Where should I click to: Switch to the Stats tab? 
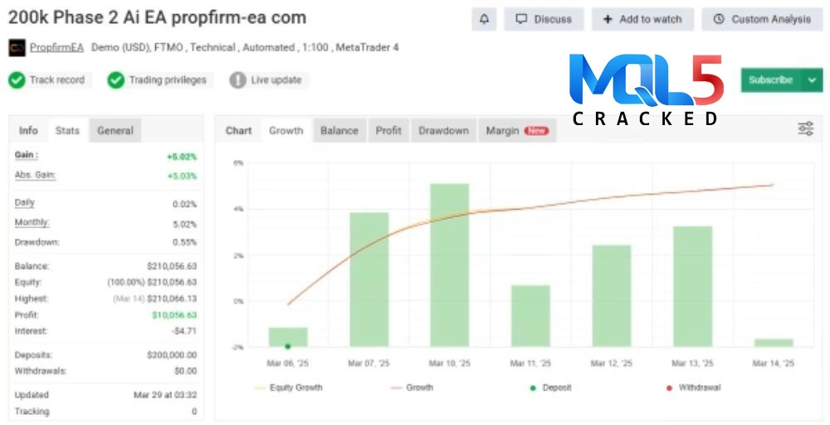67,131
